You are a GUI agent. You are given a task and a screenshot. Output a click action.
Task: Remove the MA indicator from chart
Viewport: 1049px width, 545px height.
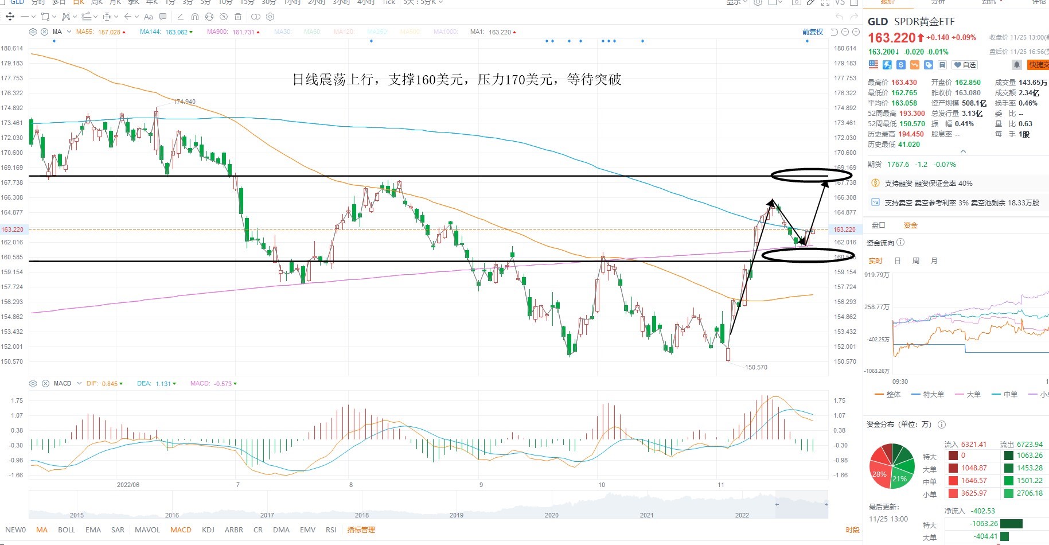point(44,32)
